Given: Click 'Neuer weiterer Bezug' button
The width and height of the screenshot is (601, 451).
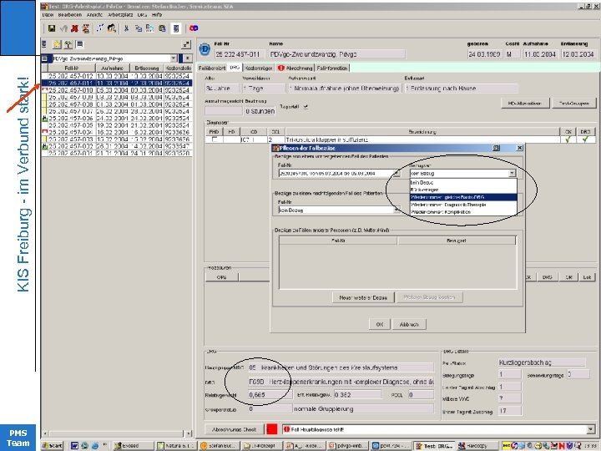Looking at the screenshot, I should pyautogui.click(x=363, y=297).
